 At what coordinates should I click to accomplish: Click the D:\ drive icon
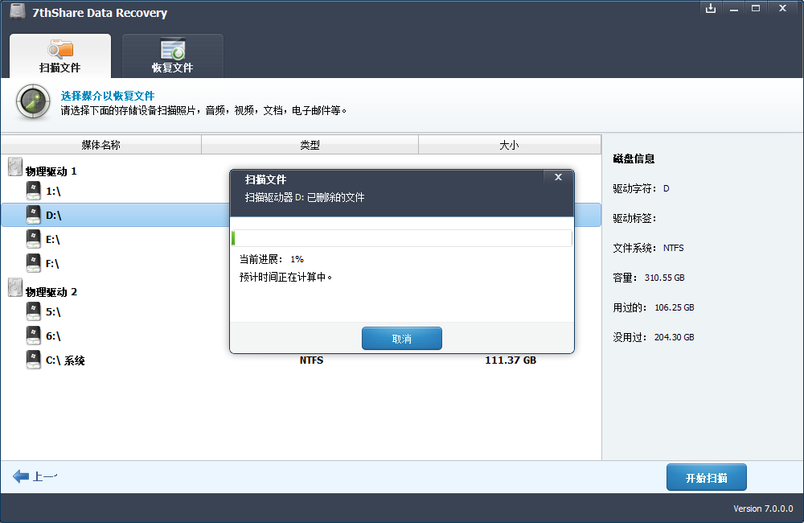tap(33, 215)
